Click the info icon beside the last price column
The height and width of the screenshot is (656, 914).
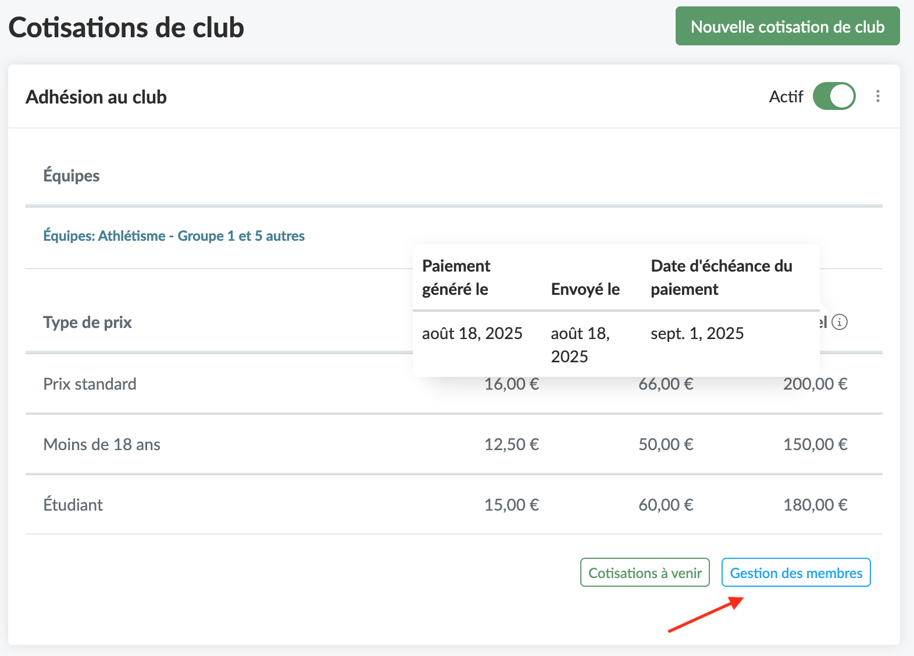click(839, 322)
